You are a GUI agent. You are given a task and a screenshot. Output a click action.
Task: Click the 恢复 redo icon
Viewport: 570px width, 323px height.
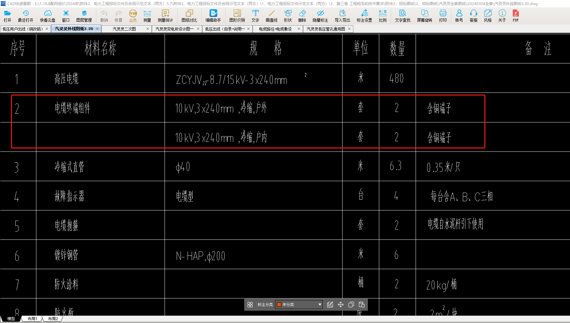pyautogui.click(x=118, y=16)
